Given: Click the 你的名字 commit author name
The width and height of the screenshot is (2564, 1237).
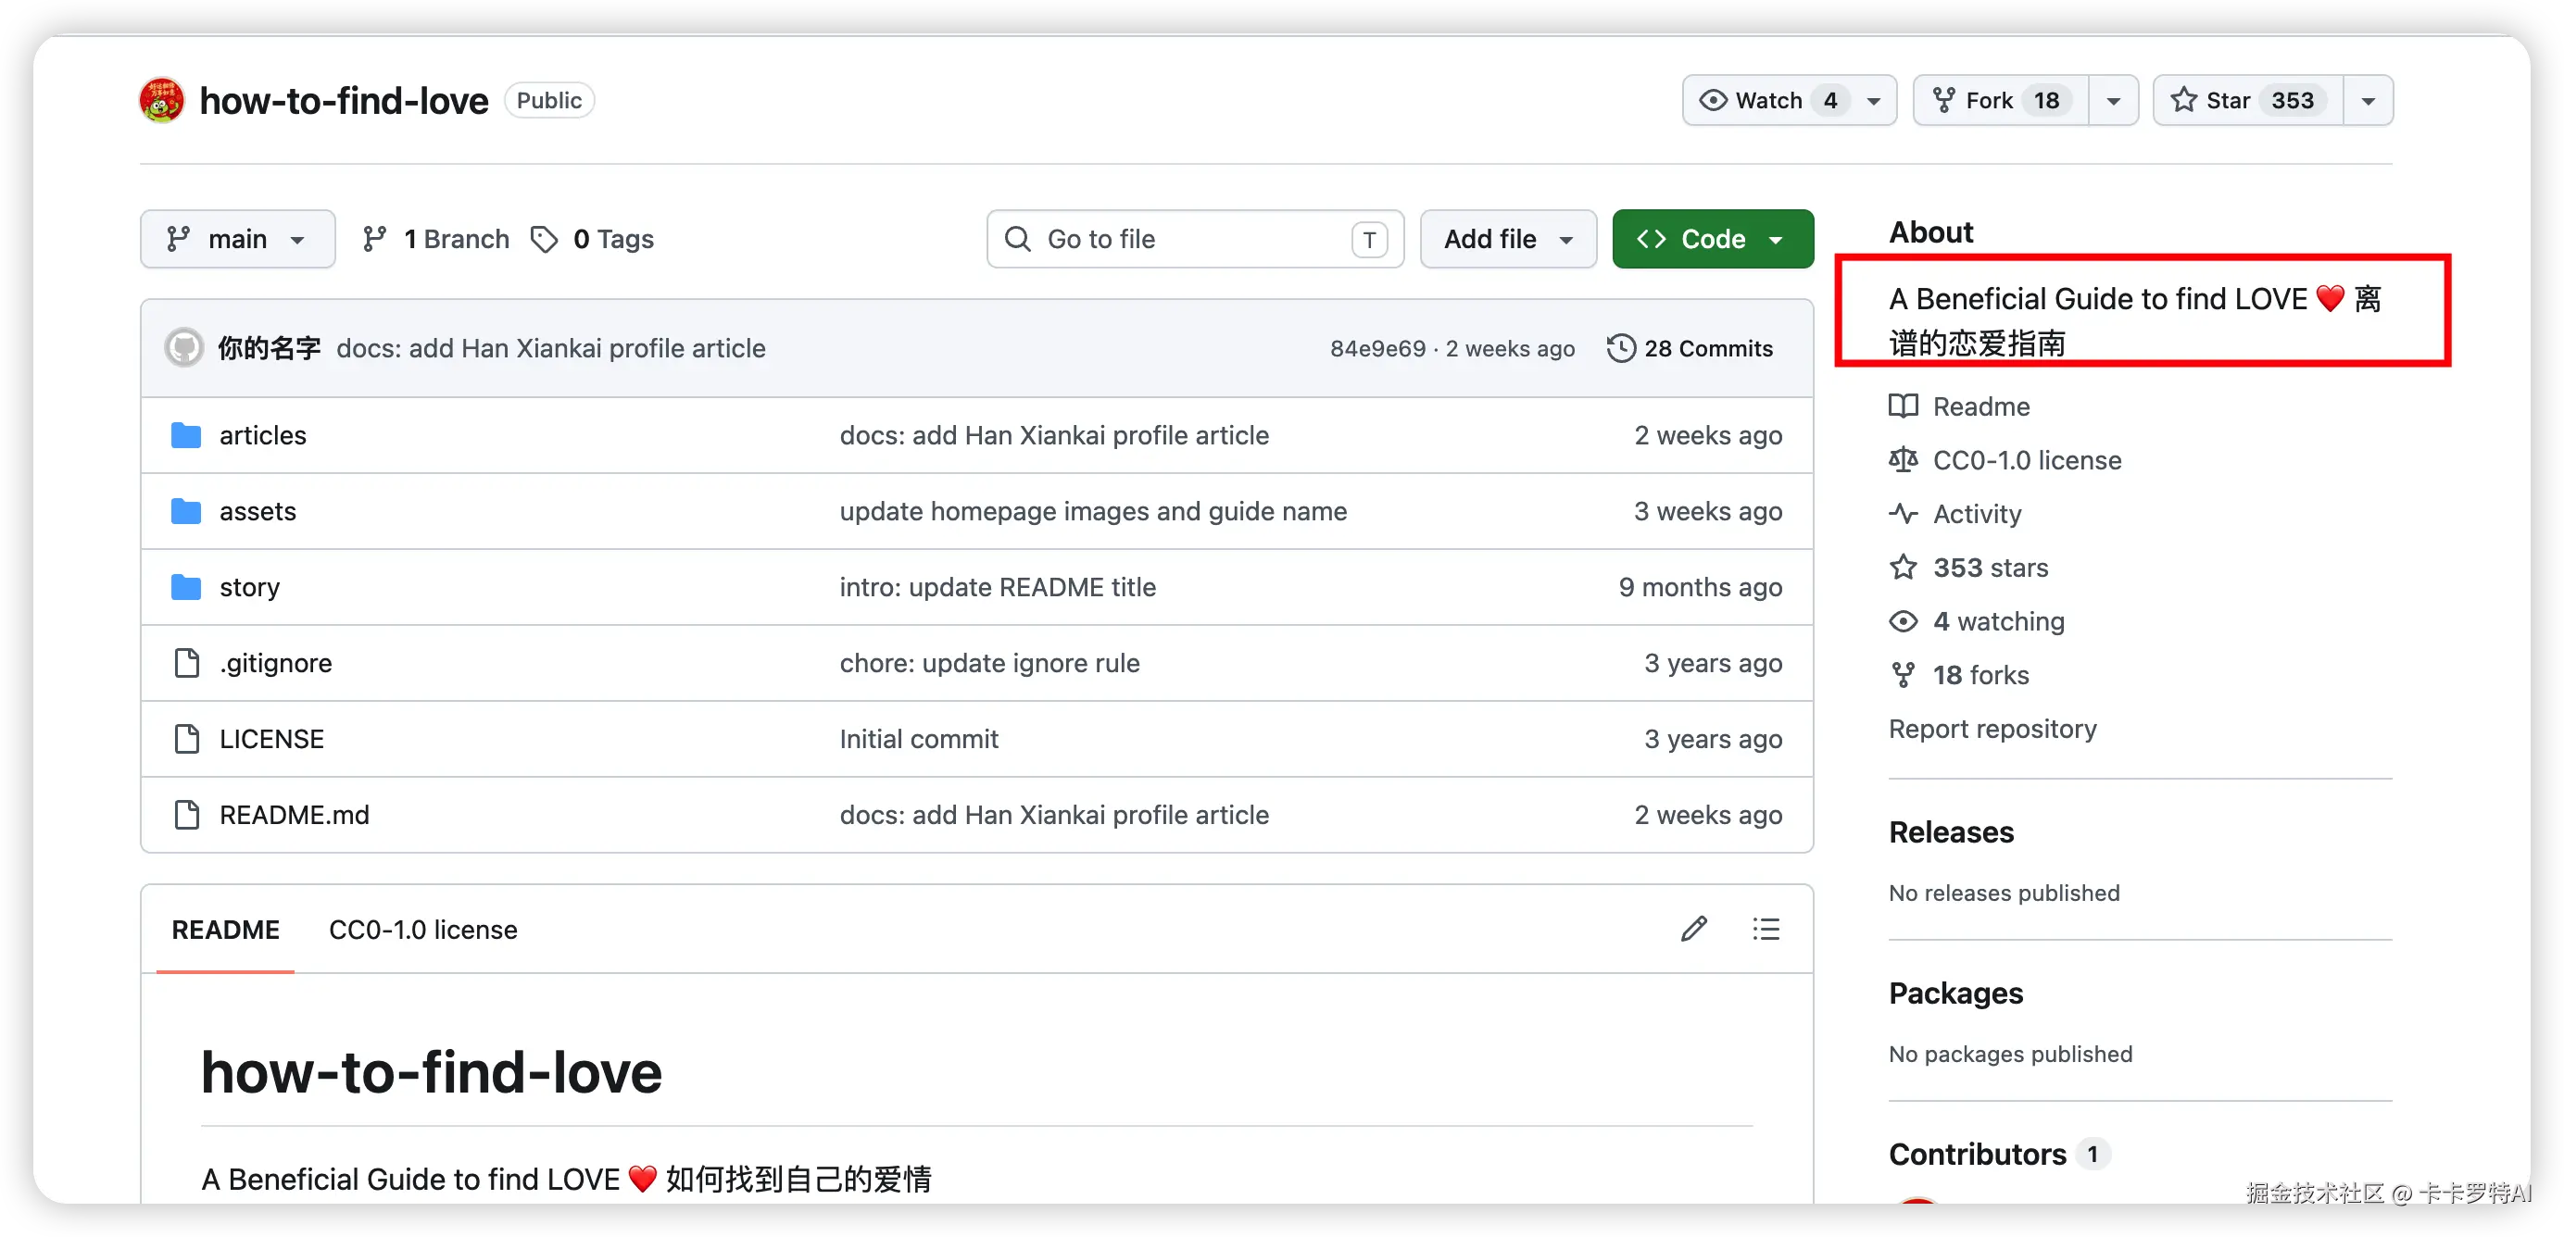Looking at the screenshot, I should [x=269, y=348].
